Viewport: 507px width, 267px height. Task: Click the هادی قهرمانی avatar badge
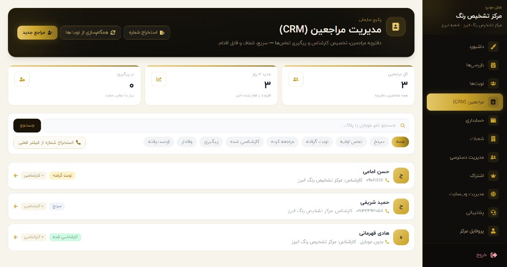click(401, 237)
